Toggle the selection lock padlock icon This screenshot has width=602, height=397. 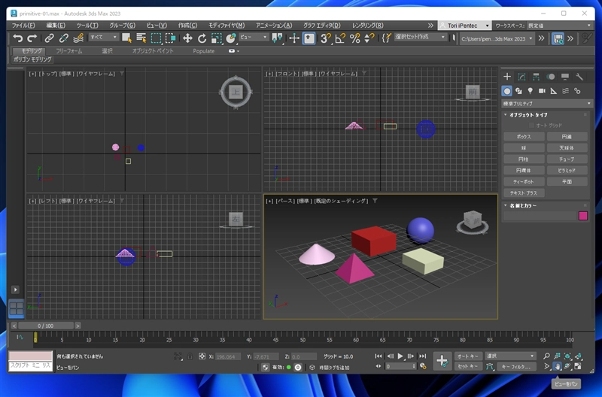190,356
